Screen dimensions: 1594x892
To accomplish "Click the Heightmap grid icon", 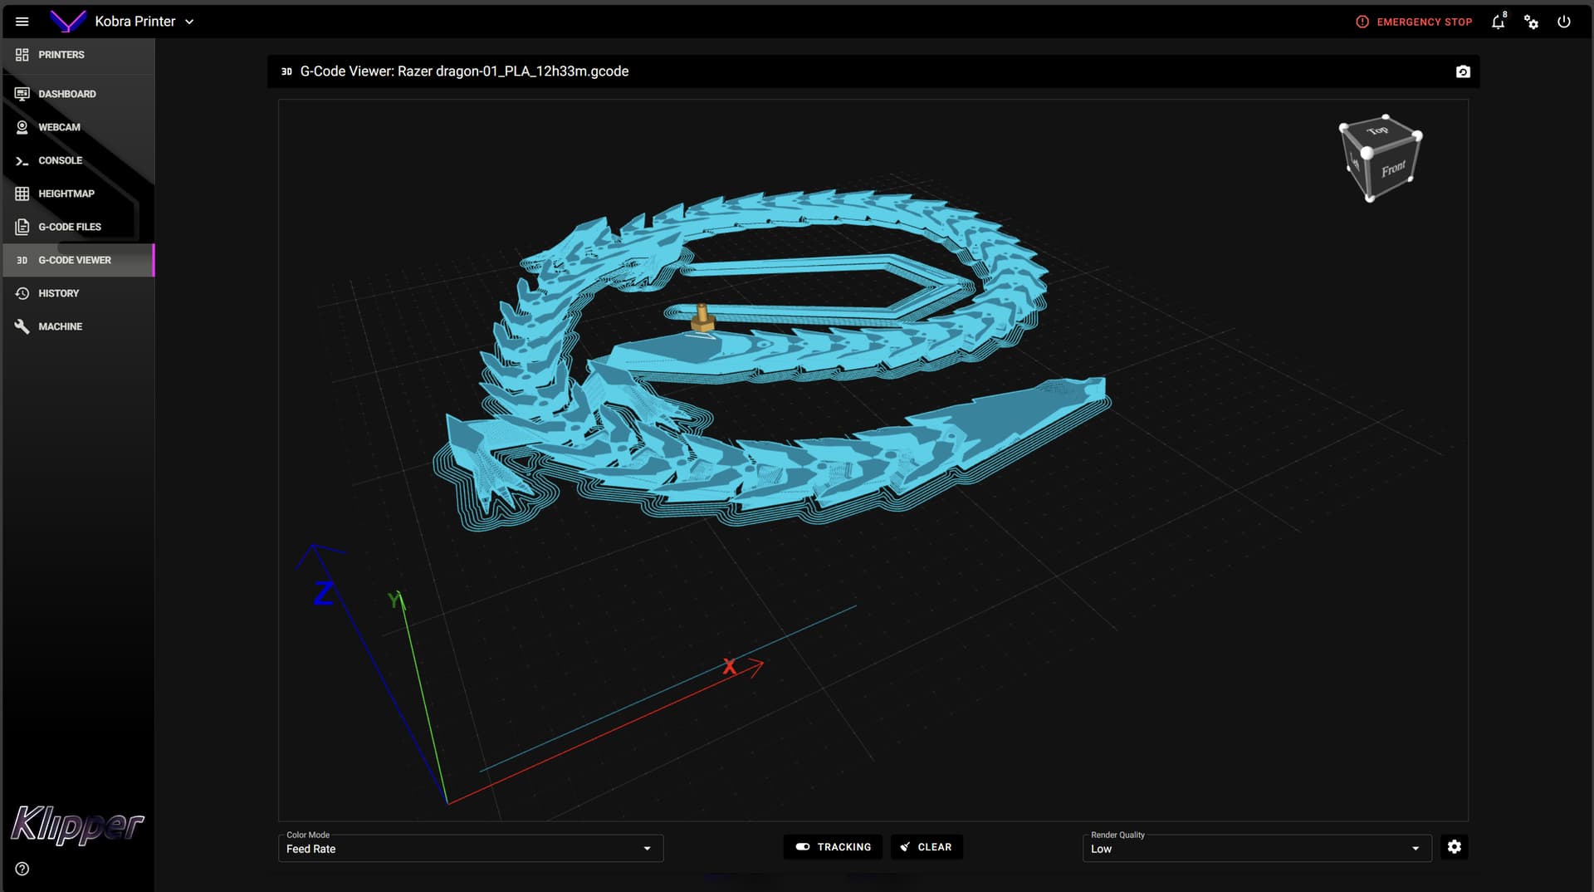I will pos(22,194).
